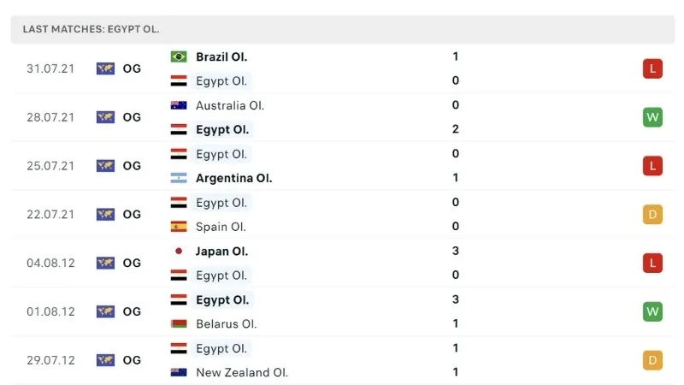Click the Brazil flag icon
The image size is (684, 385).
[x=179, y=56]
